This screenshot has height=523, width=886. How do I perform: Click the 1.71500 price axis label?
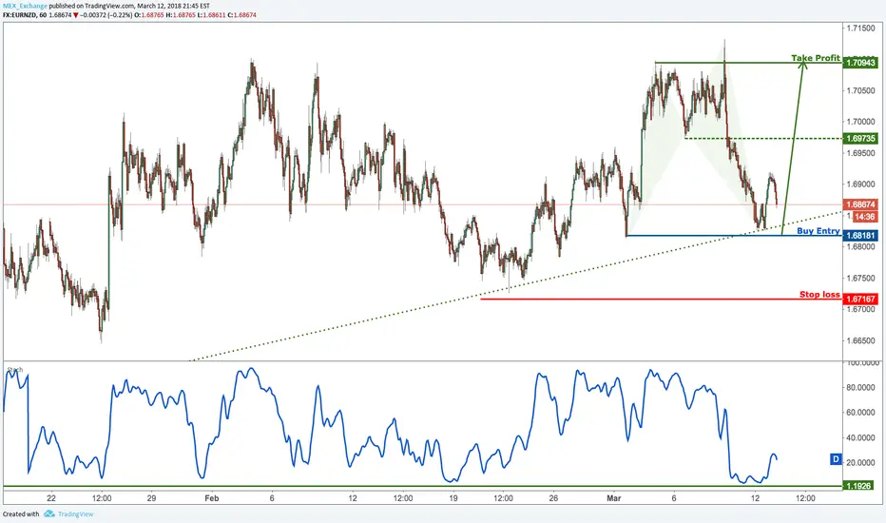pyautogui.click(x=861, y=28)
